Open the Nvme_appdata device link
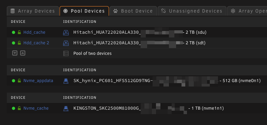Image resolution: width=267 pixels, height=125 pixels. [38, 81]
